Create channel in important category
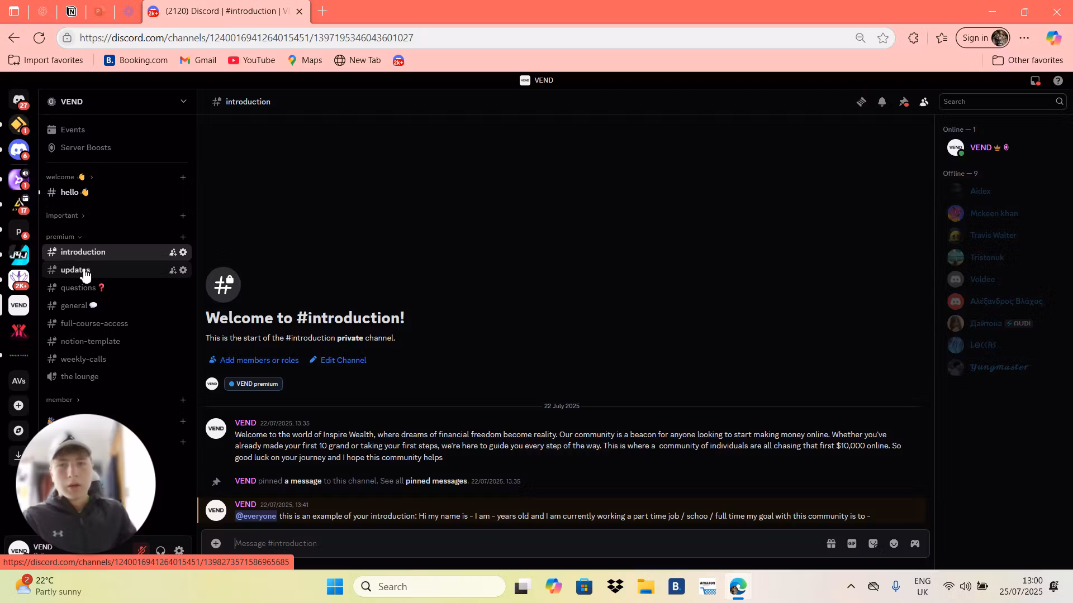This screenshot has width=1073, height=603. [x=183, y=216]
